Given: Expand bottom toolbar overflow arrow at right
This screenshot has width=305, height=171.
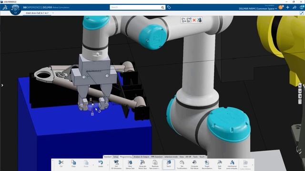Looking at the screenshot, I should point(253,165).
